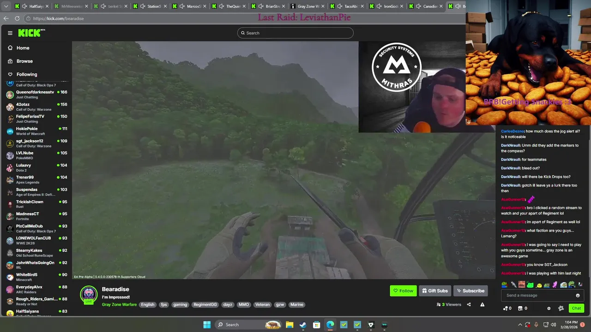
Task: Toggle audio on the IronGod tab
Action: pyautogui.click(x=380, y=6)
